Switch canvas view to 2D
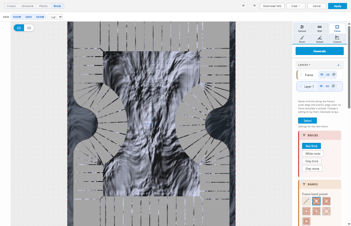This screenshot has height=226, width=351. [x=19, y=28]
